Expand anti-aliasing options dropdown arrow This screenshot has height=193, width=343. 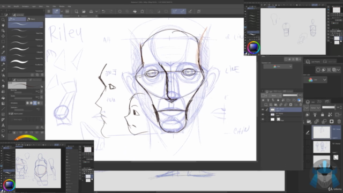click(x=42, y=103)
